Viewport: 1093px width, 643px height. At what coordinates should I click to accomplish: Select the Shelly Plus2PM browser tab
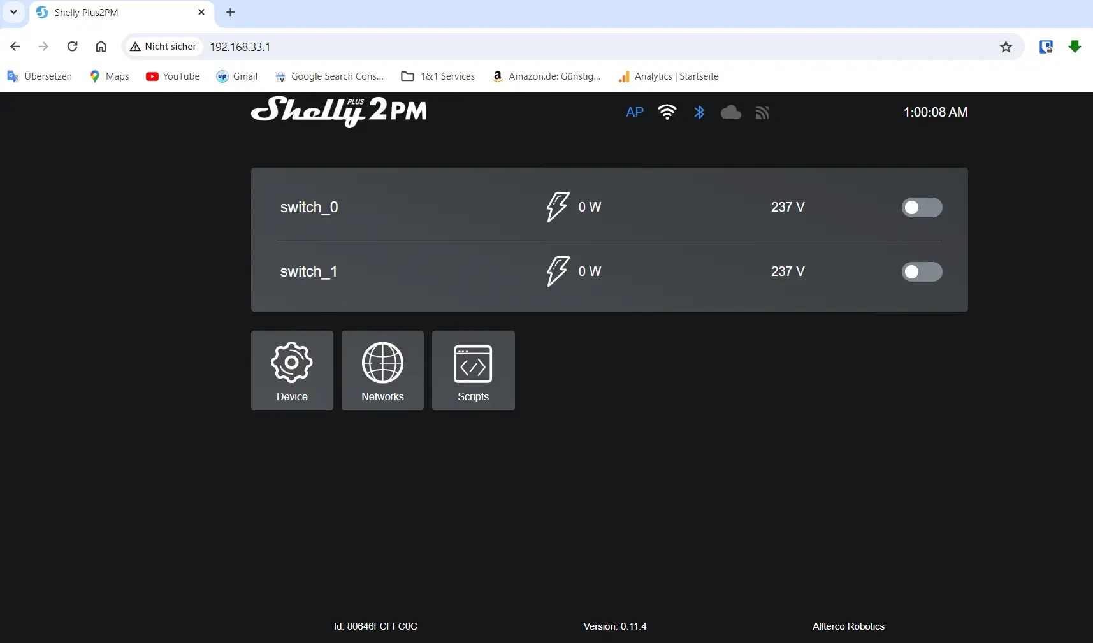pos(121,13)
